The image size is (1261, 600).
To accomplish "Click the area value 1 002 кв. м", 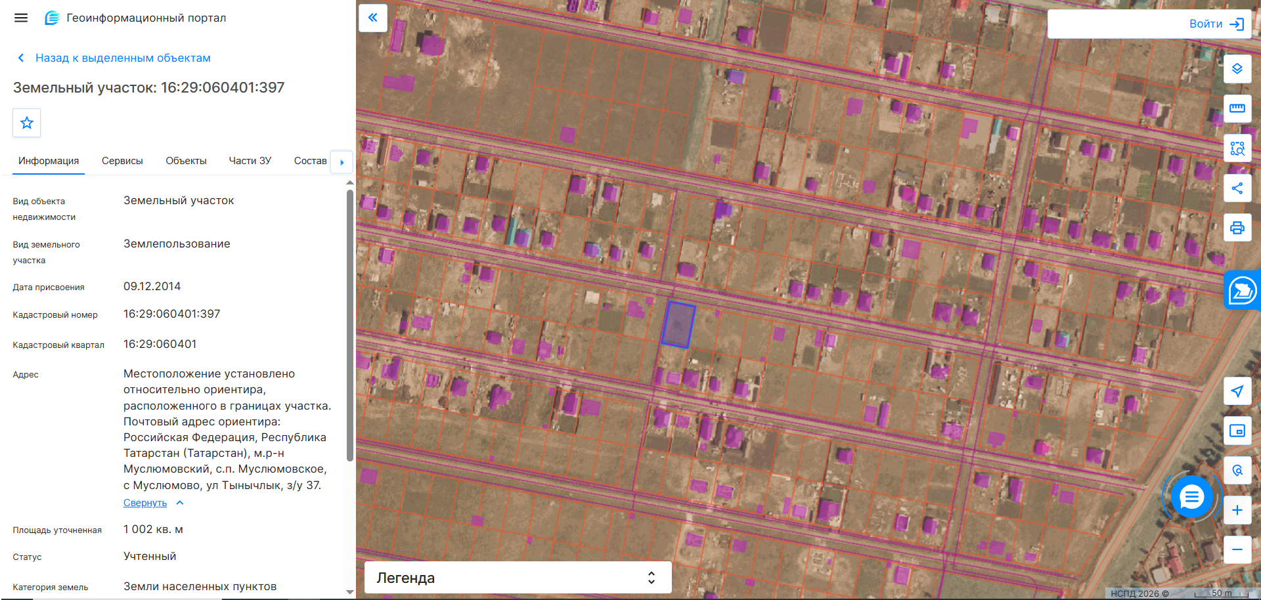I will tap(153, 530).
